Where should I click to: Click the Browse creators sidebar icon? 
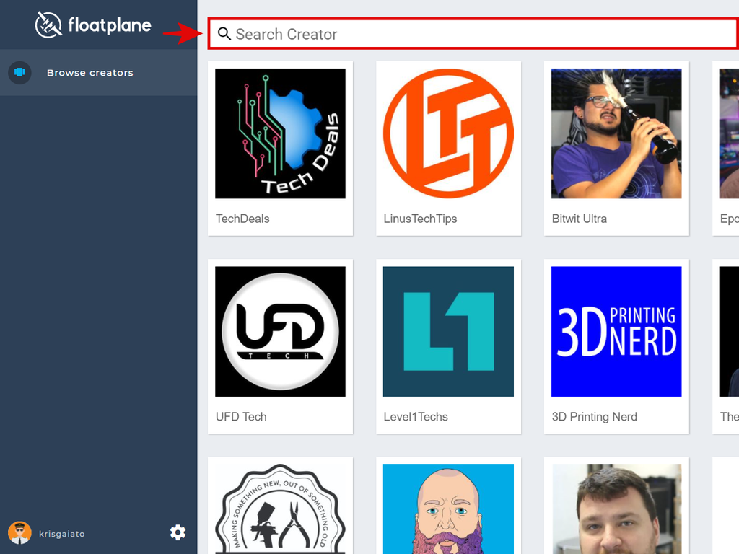point(19,72)
